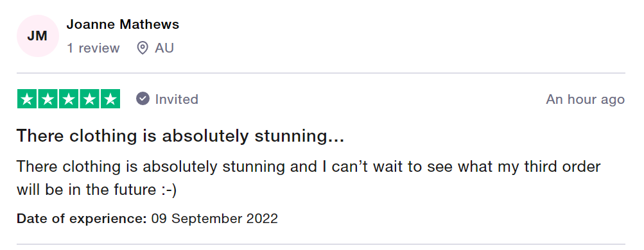Click the second green rating star
Screen dimensions: 644x250
click(x=48, y=99)
